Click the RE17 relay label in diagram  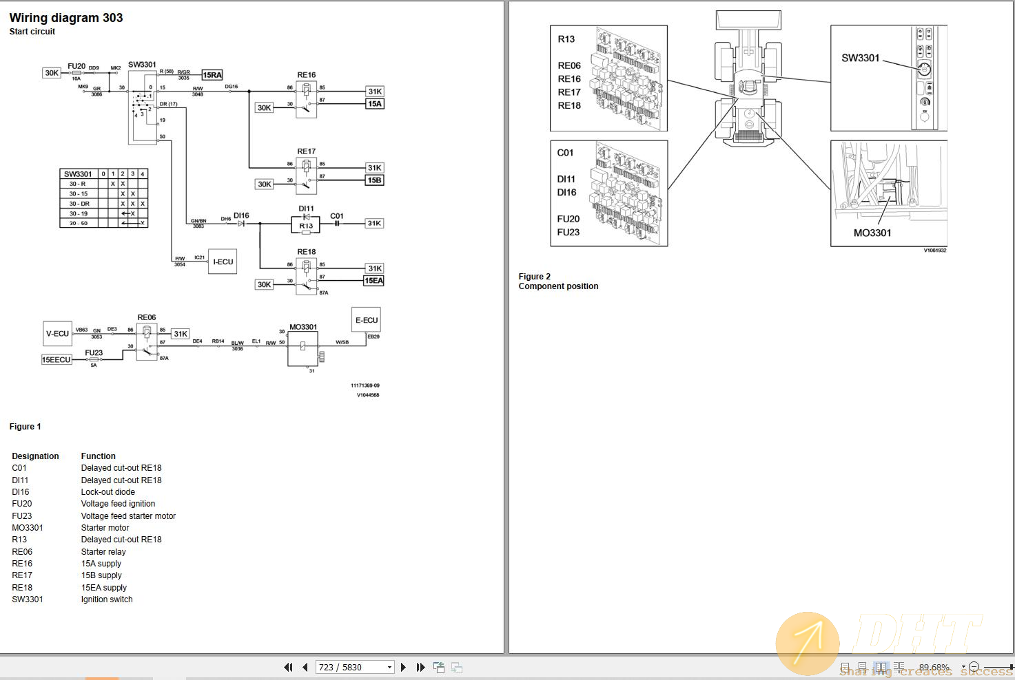[307, 151]
